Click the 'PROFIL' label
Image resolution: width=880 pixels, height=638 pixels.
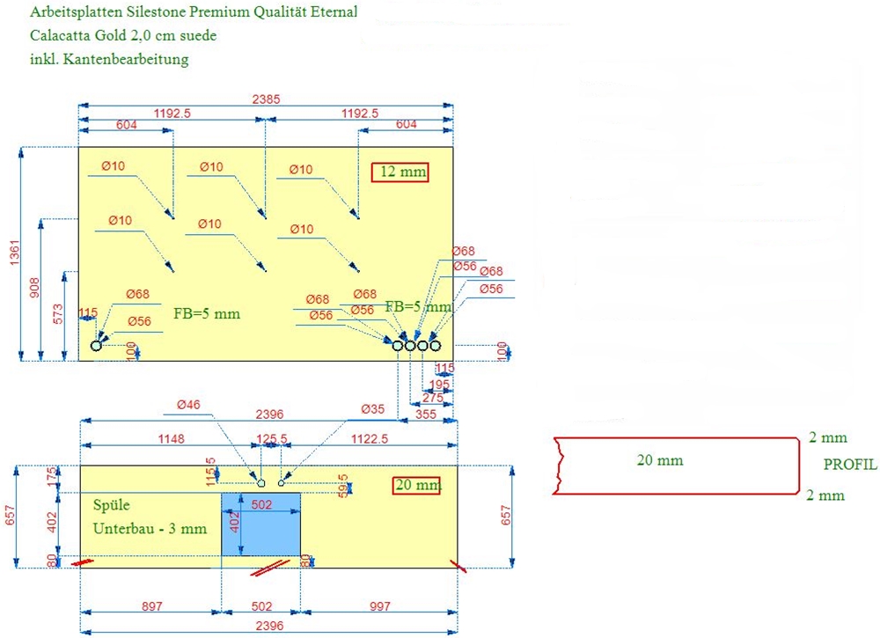(850, 465)
